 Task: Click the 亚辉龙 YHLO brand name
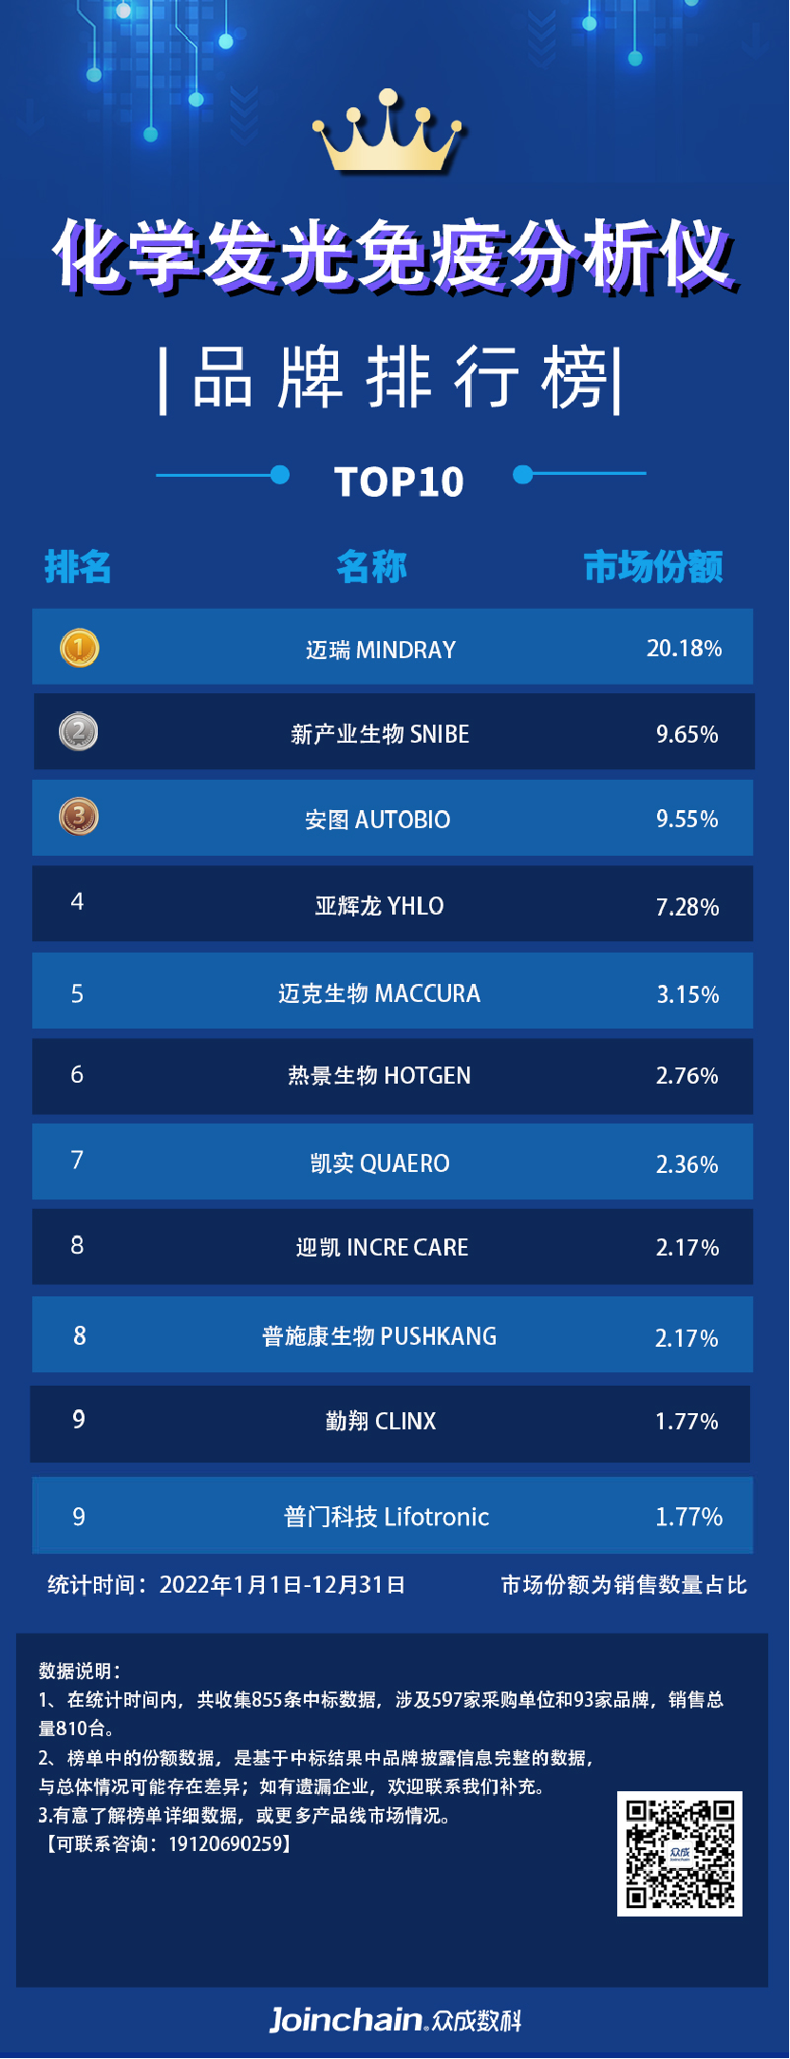point(380,906)
